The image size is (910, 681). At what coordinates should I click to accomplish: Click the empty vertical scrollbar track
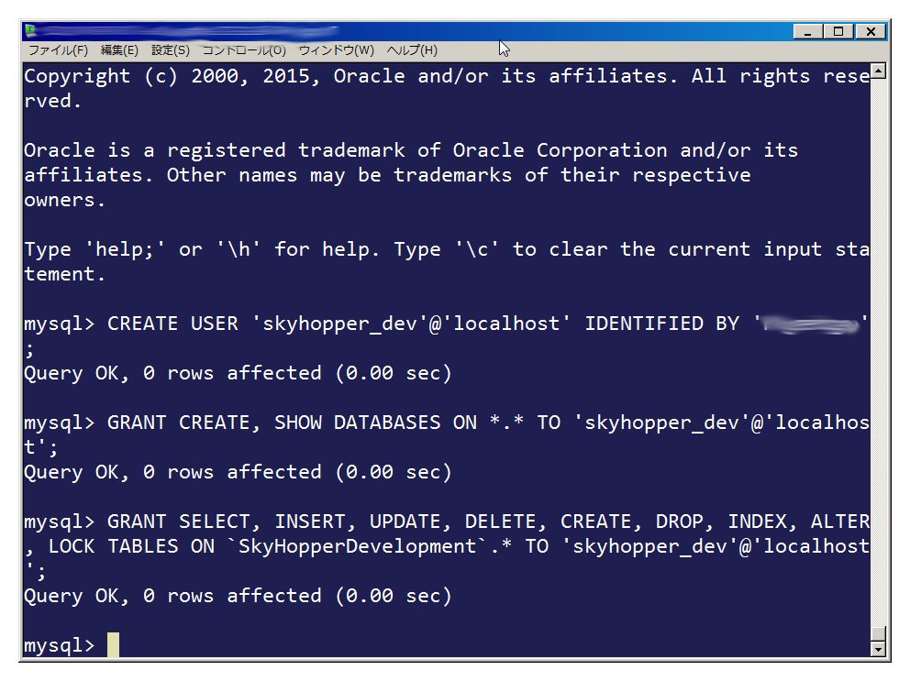878,353
